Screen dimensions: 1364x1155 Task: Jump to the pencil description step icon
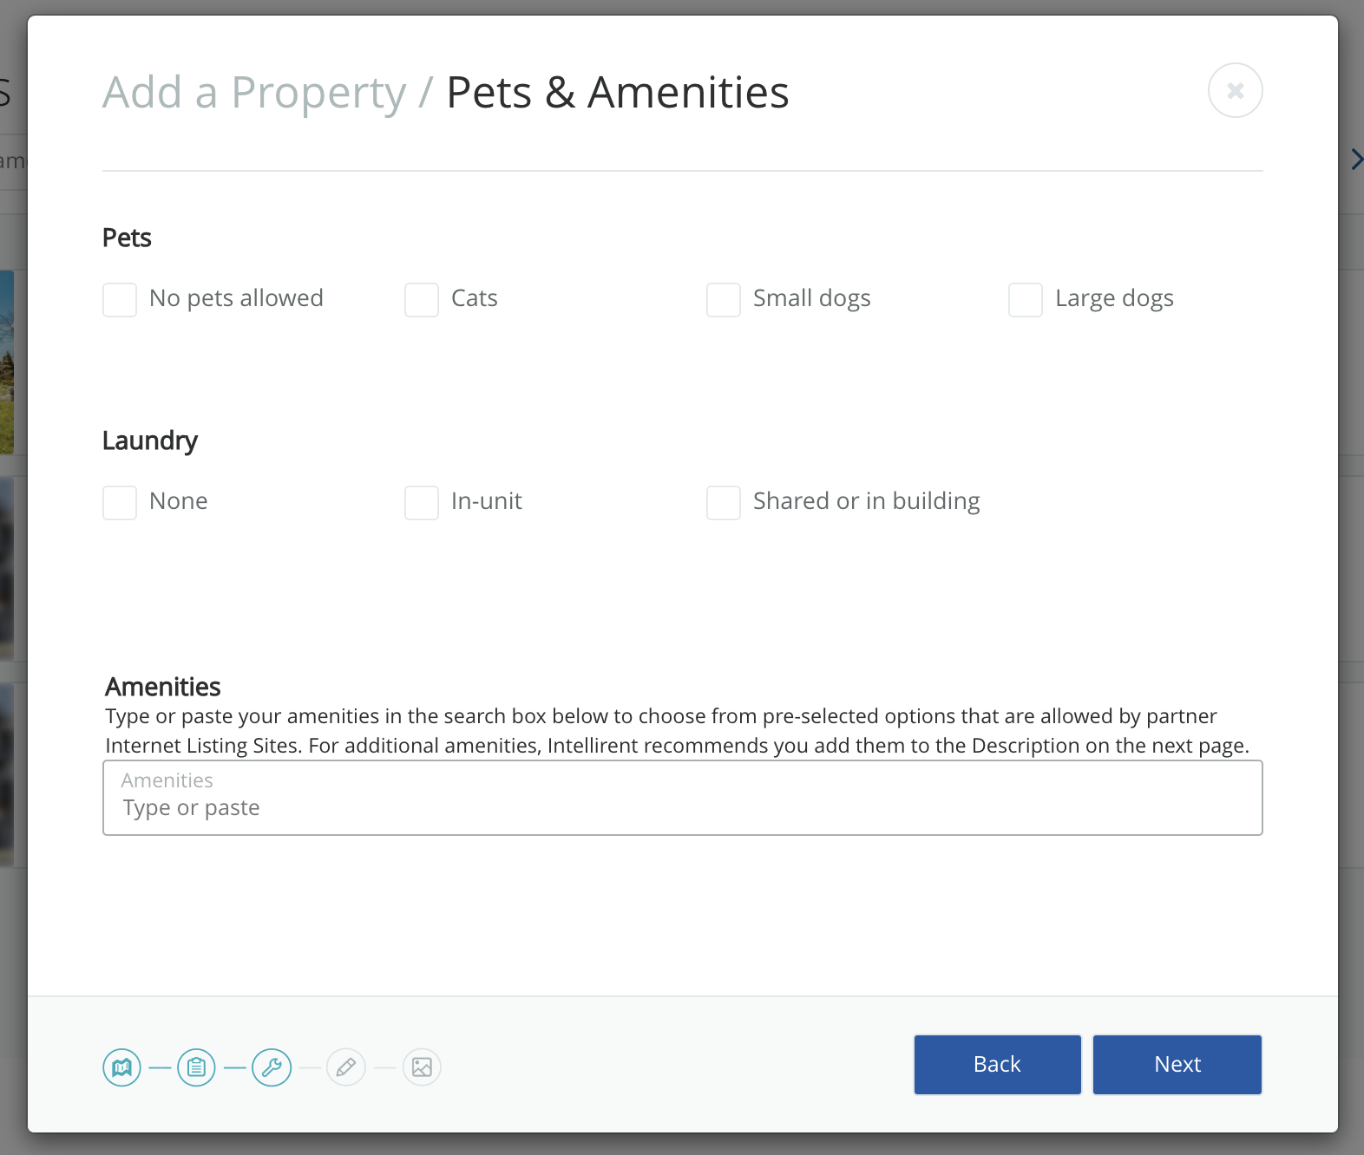tap(346, 1067)
